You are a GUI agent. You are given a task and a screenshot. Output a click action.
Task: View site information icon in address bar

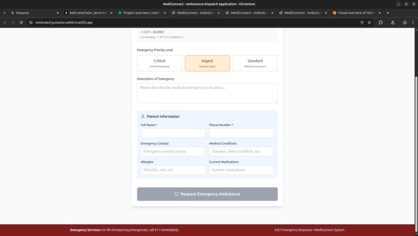click(31, 23)
